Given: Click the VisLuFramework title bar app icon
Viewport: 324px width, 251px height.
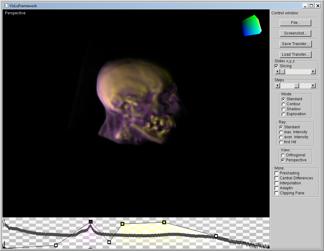Looking at the screenshot, I should pyautogui.click(x=5, y=6).
